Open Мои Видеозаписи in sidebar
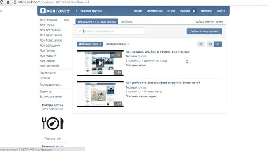Screen dimensions: 268x151 tap(51, 35)
